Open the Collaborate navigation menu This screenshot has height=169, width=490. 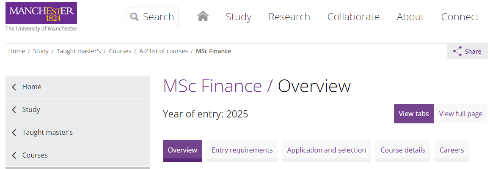[353, 16]
